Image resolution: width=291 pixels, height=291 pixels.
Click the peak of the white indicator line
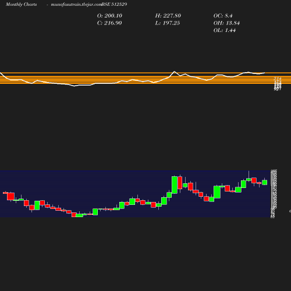(x=175, y=72)
